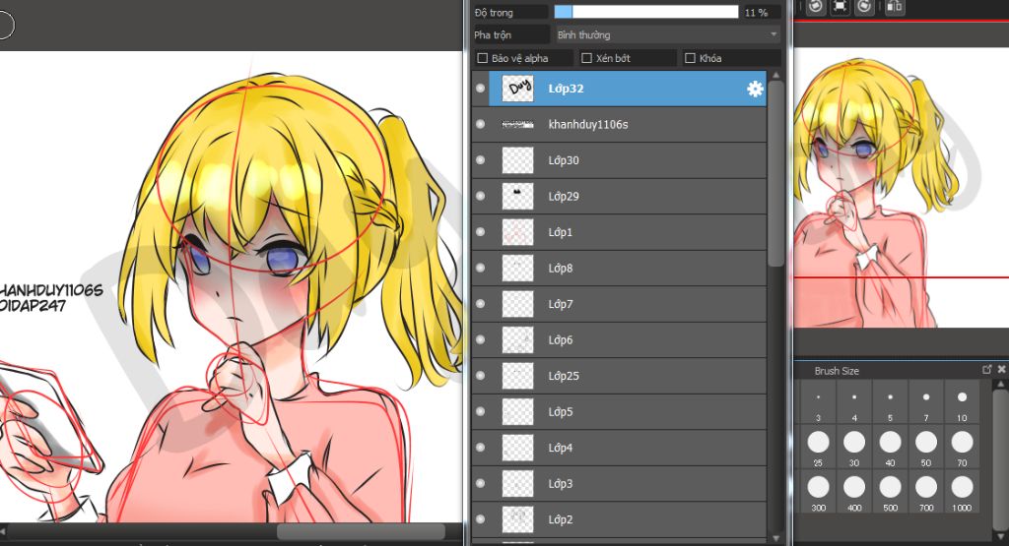Click the canvas horizontal scrollbar thumb
Viewport: 1009px width, 546px height.
coord(361,531)
